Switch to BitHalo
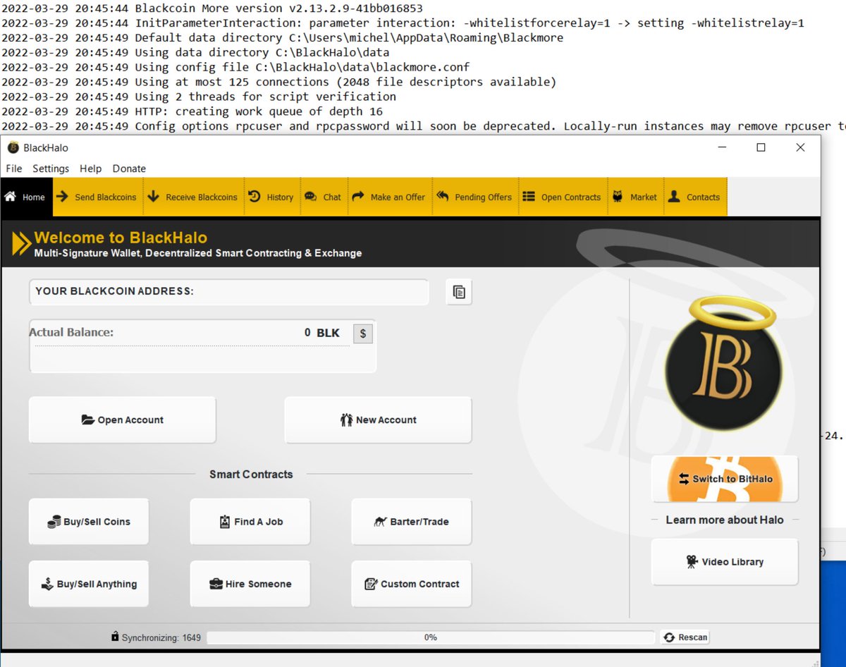Viewport: 846px width, 667px height. click(x=725, y=479)
